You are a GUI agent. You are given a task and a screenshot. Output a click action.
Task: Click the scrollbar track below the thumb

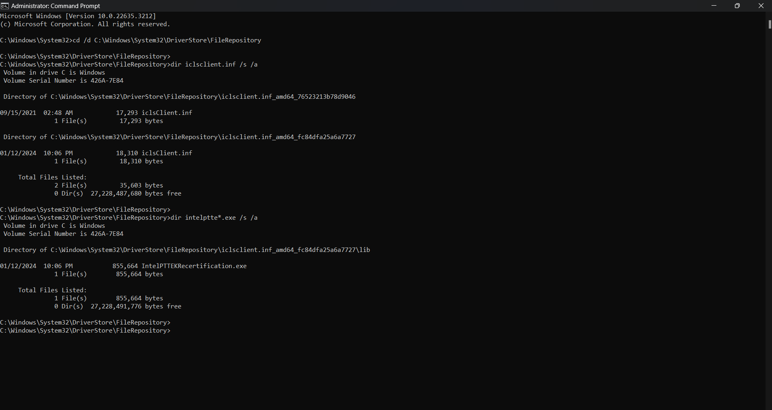coord(770,218)
